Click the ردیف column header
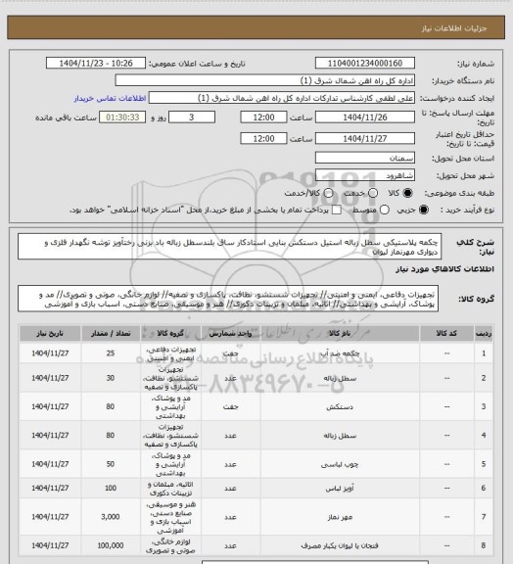513x564 pixels. tap(484, 334)
